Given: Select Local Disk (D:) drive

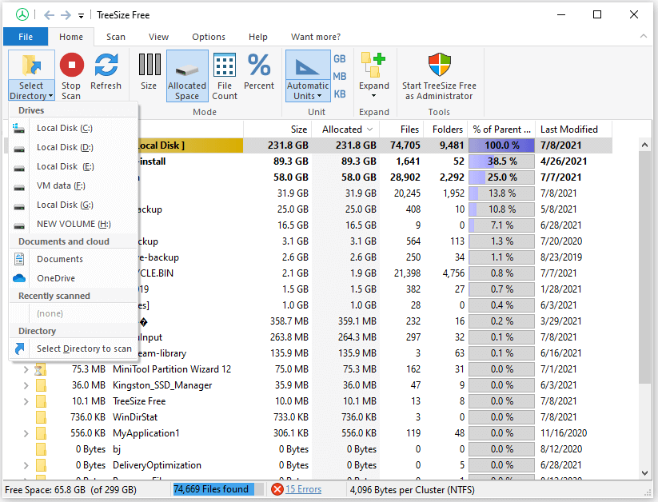Looking at the screenshot, I should tap(74, 147).
